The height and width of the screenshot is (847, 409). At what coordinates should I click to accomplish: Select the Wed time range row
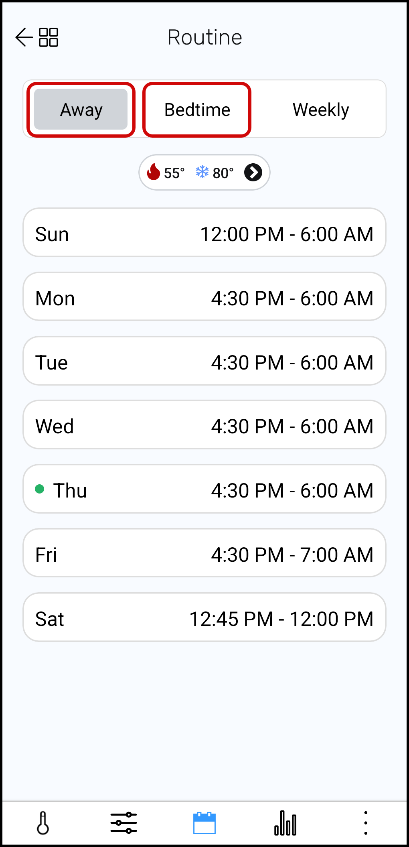click(204, 425)
